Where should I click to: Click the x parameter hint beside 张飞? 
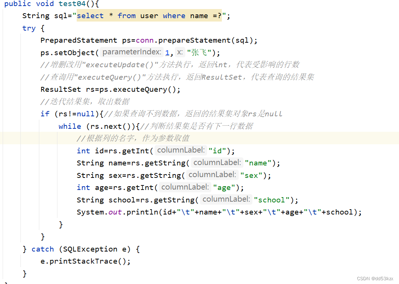[x=179, y=52]
